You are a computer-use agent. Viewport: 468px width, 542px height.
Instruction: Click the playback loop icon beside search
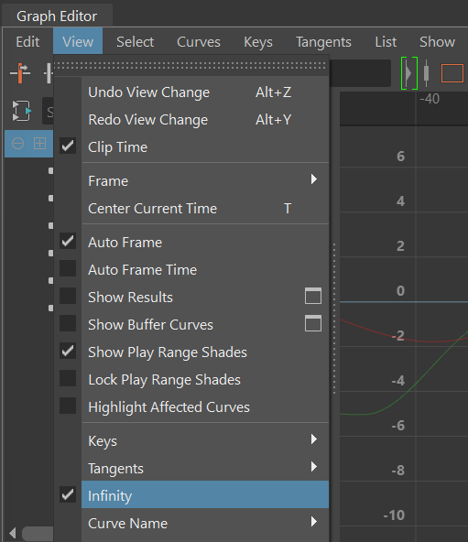pos(21,111)
